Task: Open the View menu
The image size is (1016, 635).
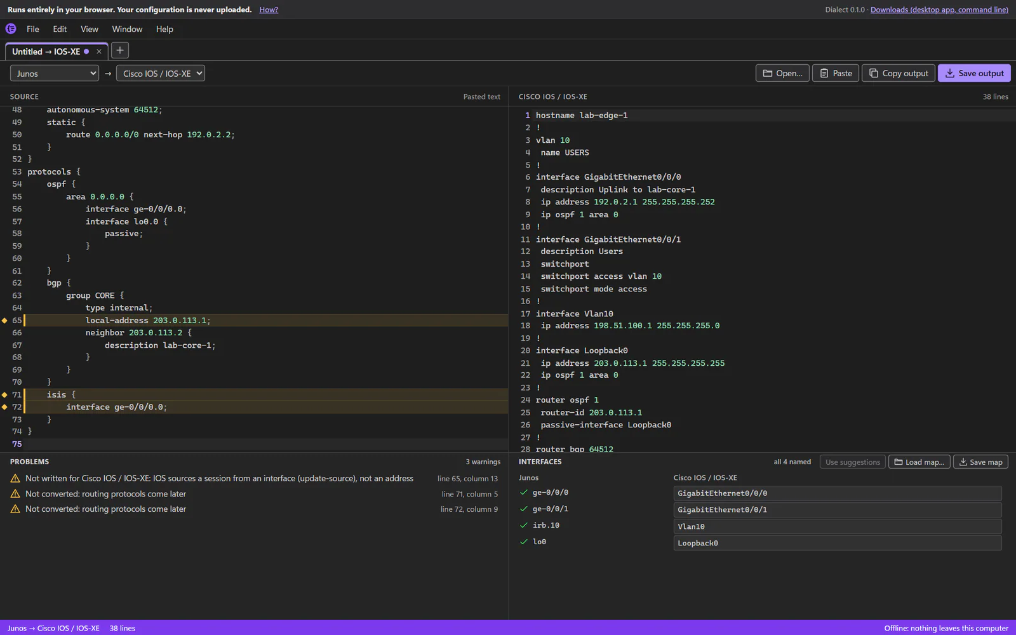Action: click(x=90, y=29)
